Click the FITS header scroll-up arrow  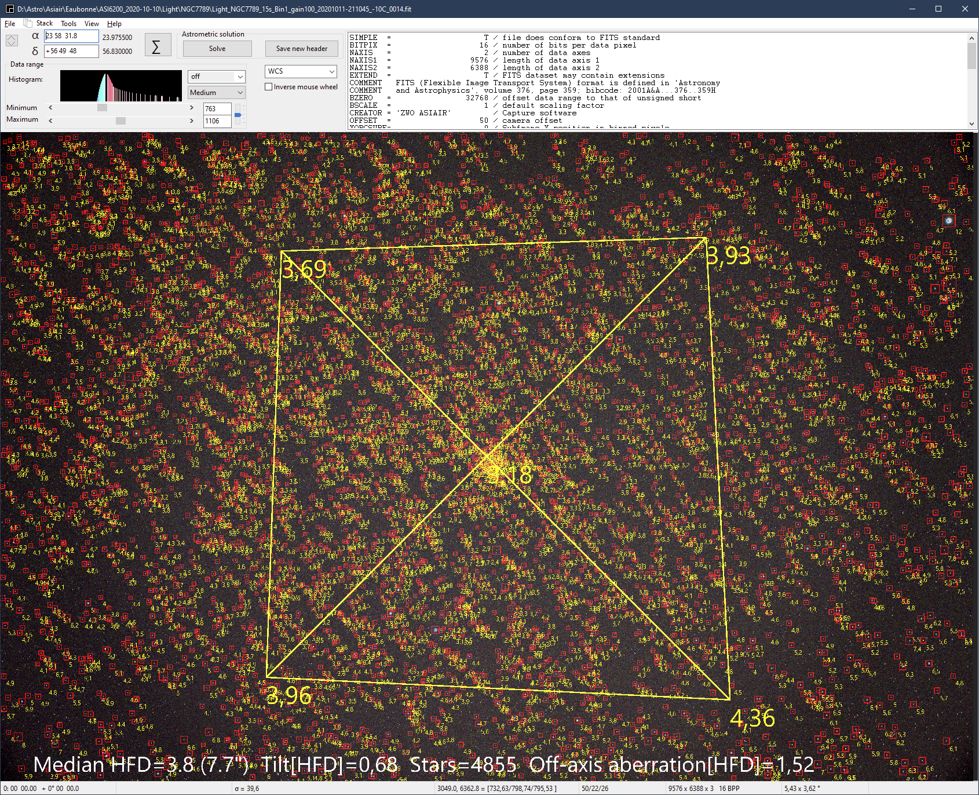point(971,38)
